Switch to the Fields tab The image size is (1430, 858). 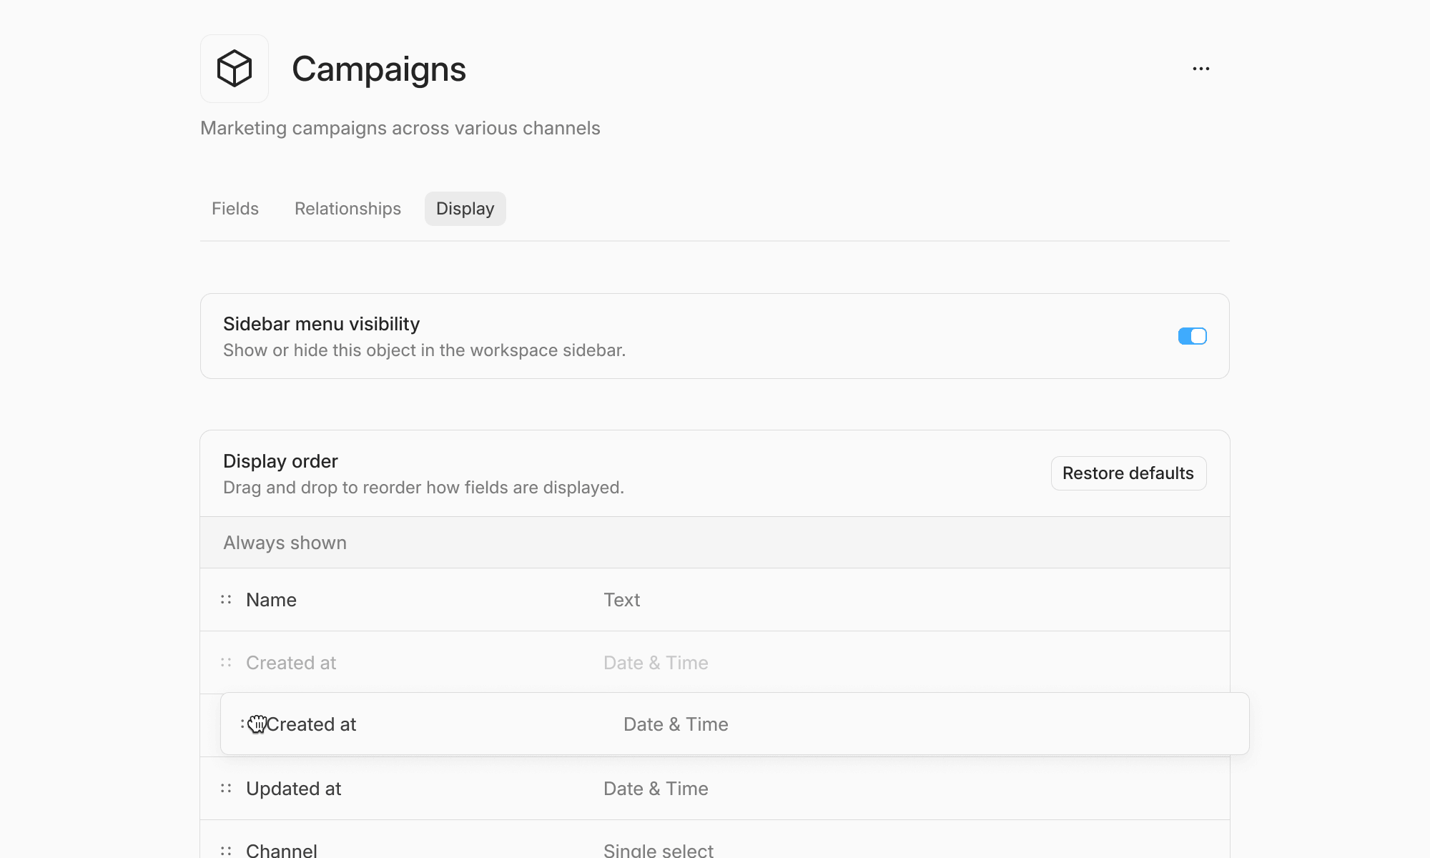tap(235, 209)
